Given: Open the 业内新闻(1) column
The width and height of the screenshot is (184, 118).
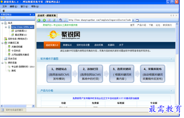Looking at the screenshot, I should 21,31.
